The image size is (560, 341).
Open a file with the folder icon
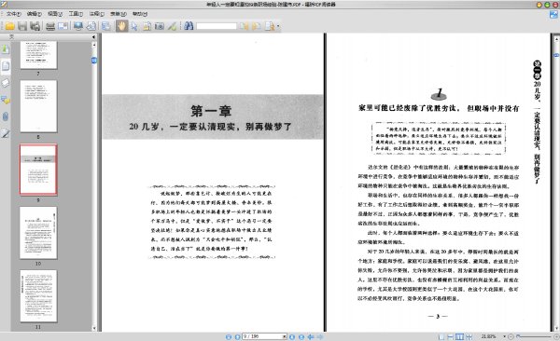(x=9, y=26)
